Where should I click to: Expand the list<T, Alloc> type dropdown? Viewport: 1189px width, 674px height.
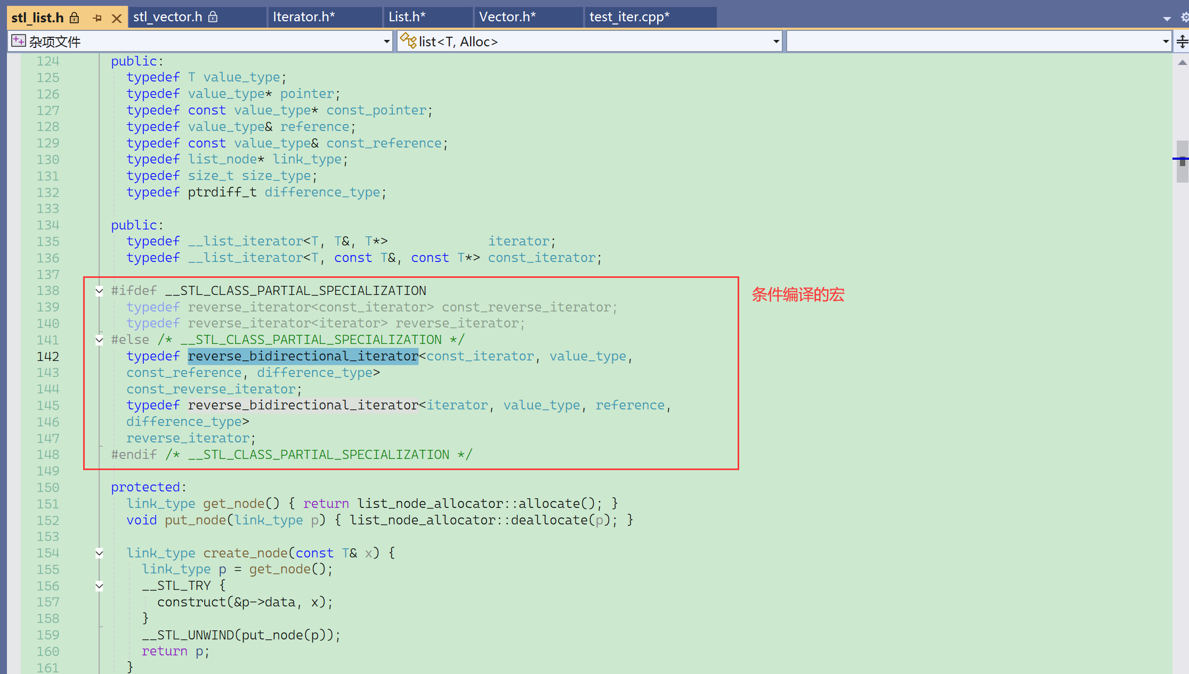776,42
